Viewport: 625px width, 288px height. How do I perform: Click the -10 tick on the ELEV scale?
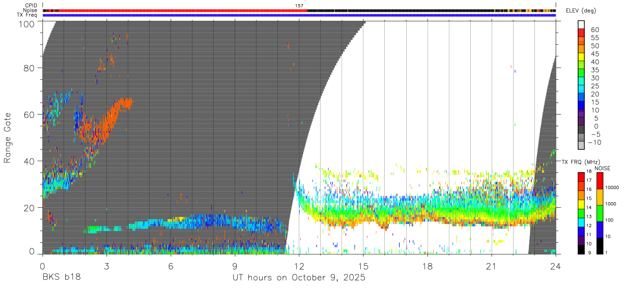coord(593,143)
